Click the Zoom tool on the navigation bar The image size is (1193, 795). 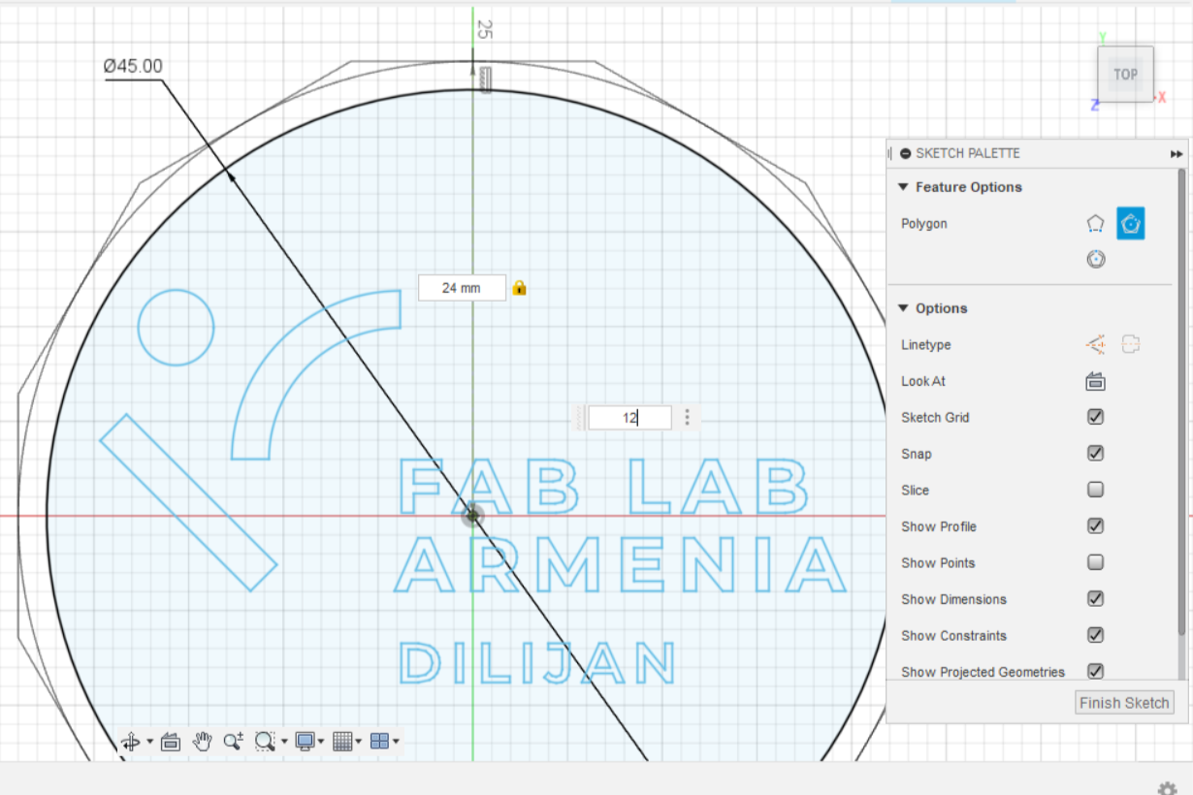[x=233, y=741]
